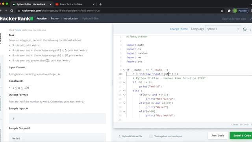Collapse the if n%2 block fold arrow
The image size is (252, 142).
[x=124, y=82]
